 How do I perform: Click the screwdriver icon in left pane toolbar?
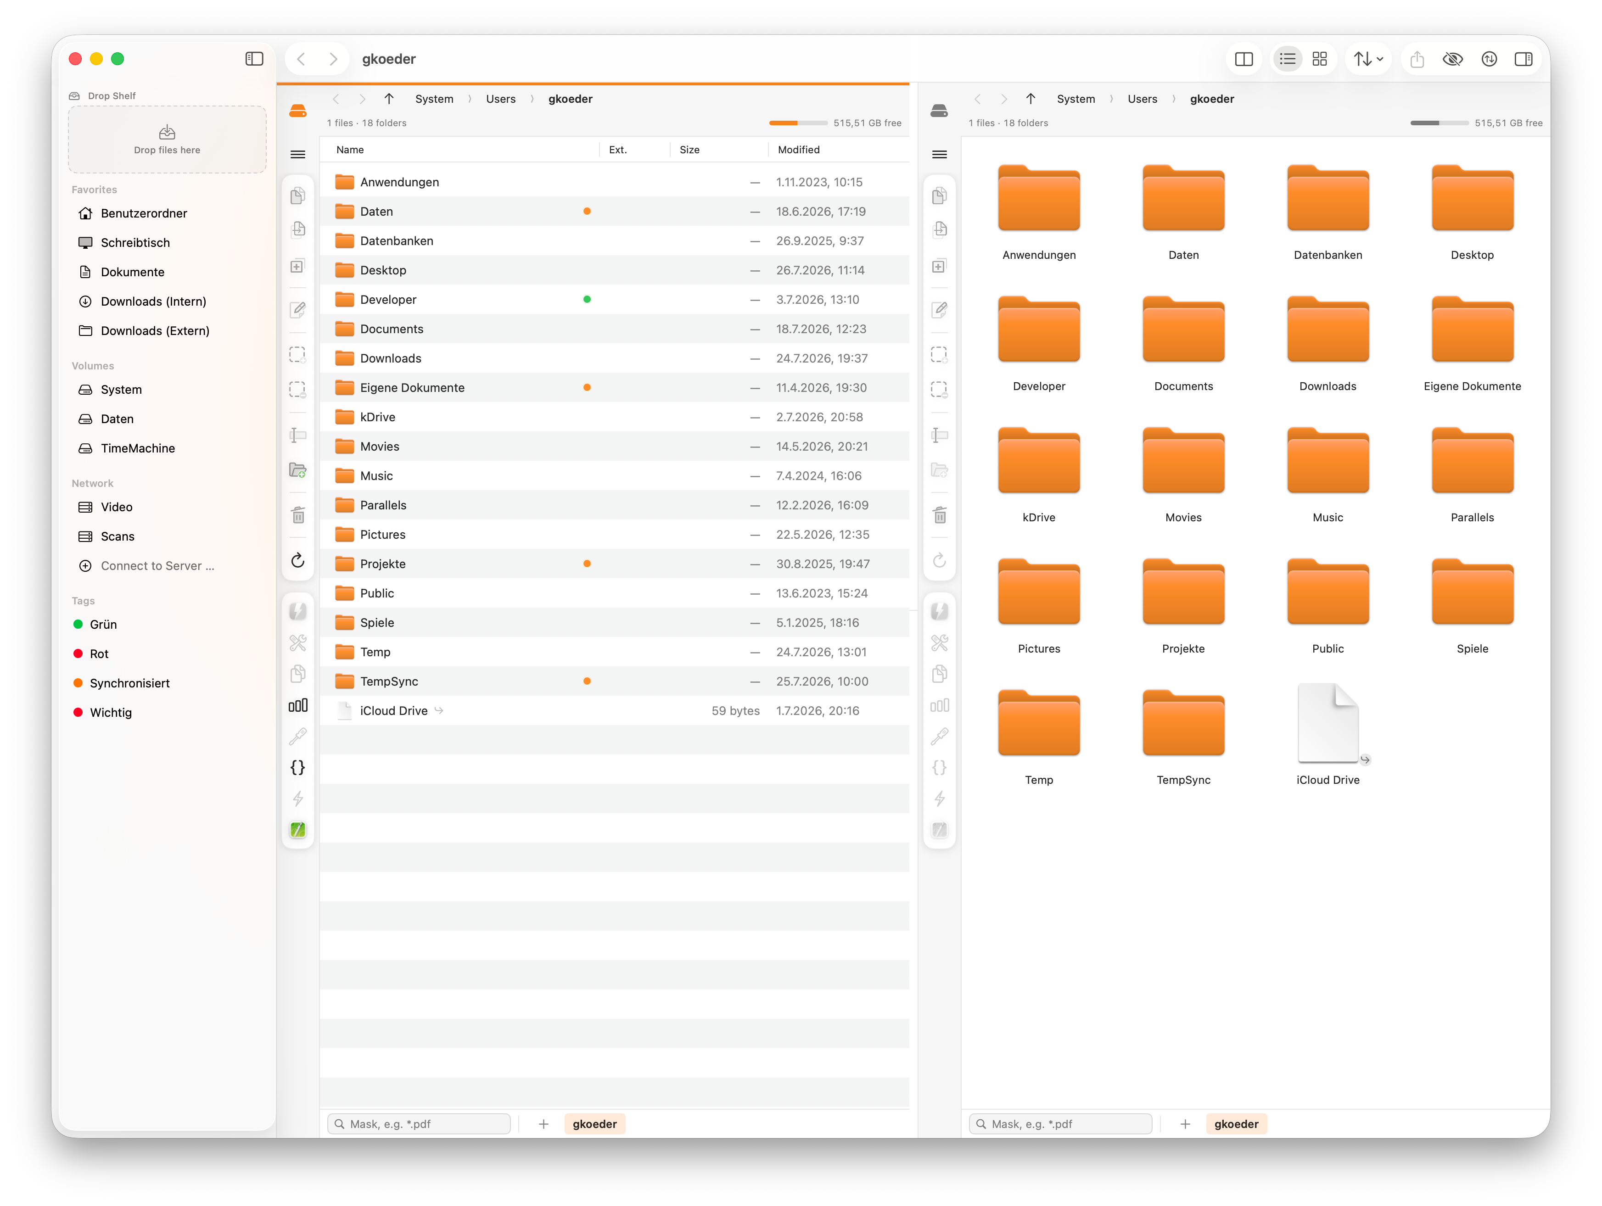click(297, 736)
